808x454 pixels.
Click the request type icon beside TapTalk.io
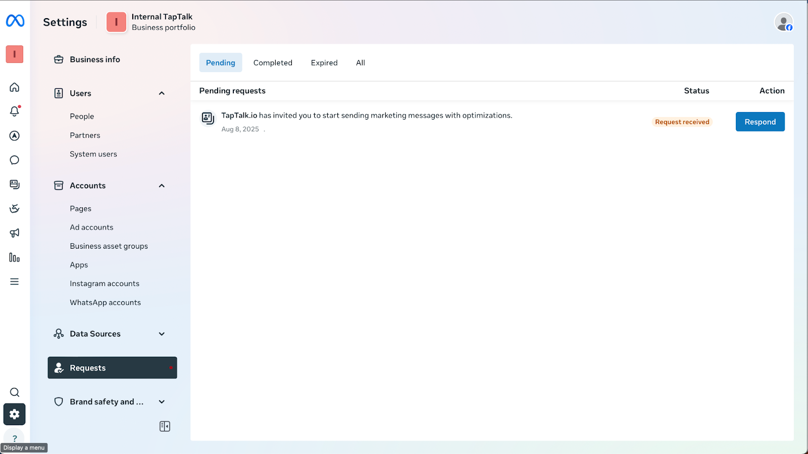[208, 118]
